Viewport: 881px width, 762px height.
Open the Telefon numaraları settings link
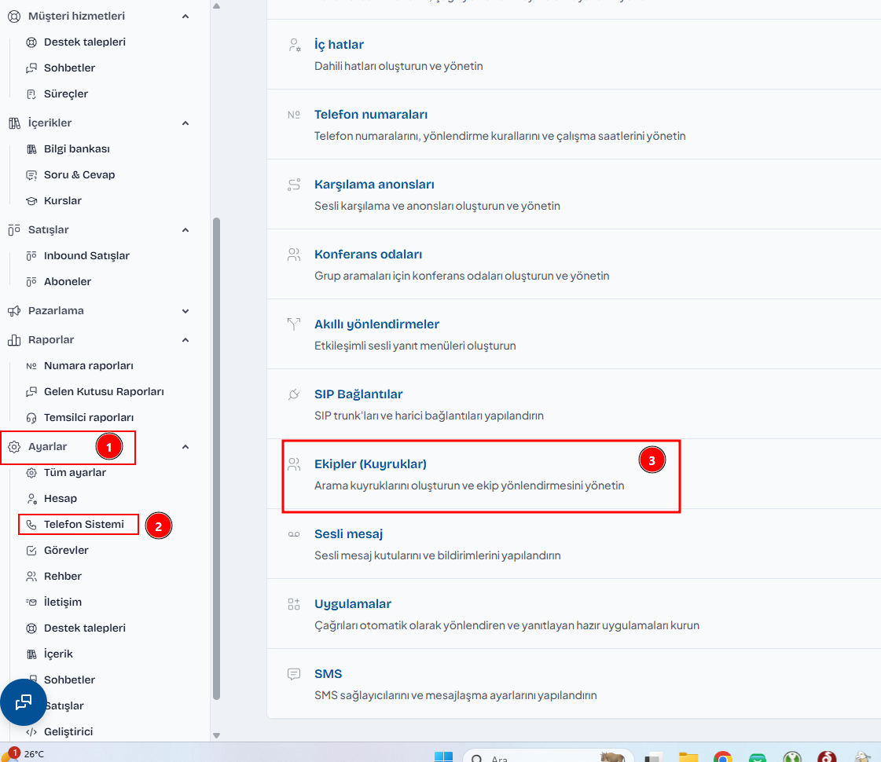371,115
